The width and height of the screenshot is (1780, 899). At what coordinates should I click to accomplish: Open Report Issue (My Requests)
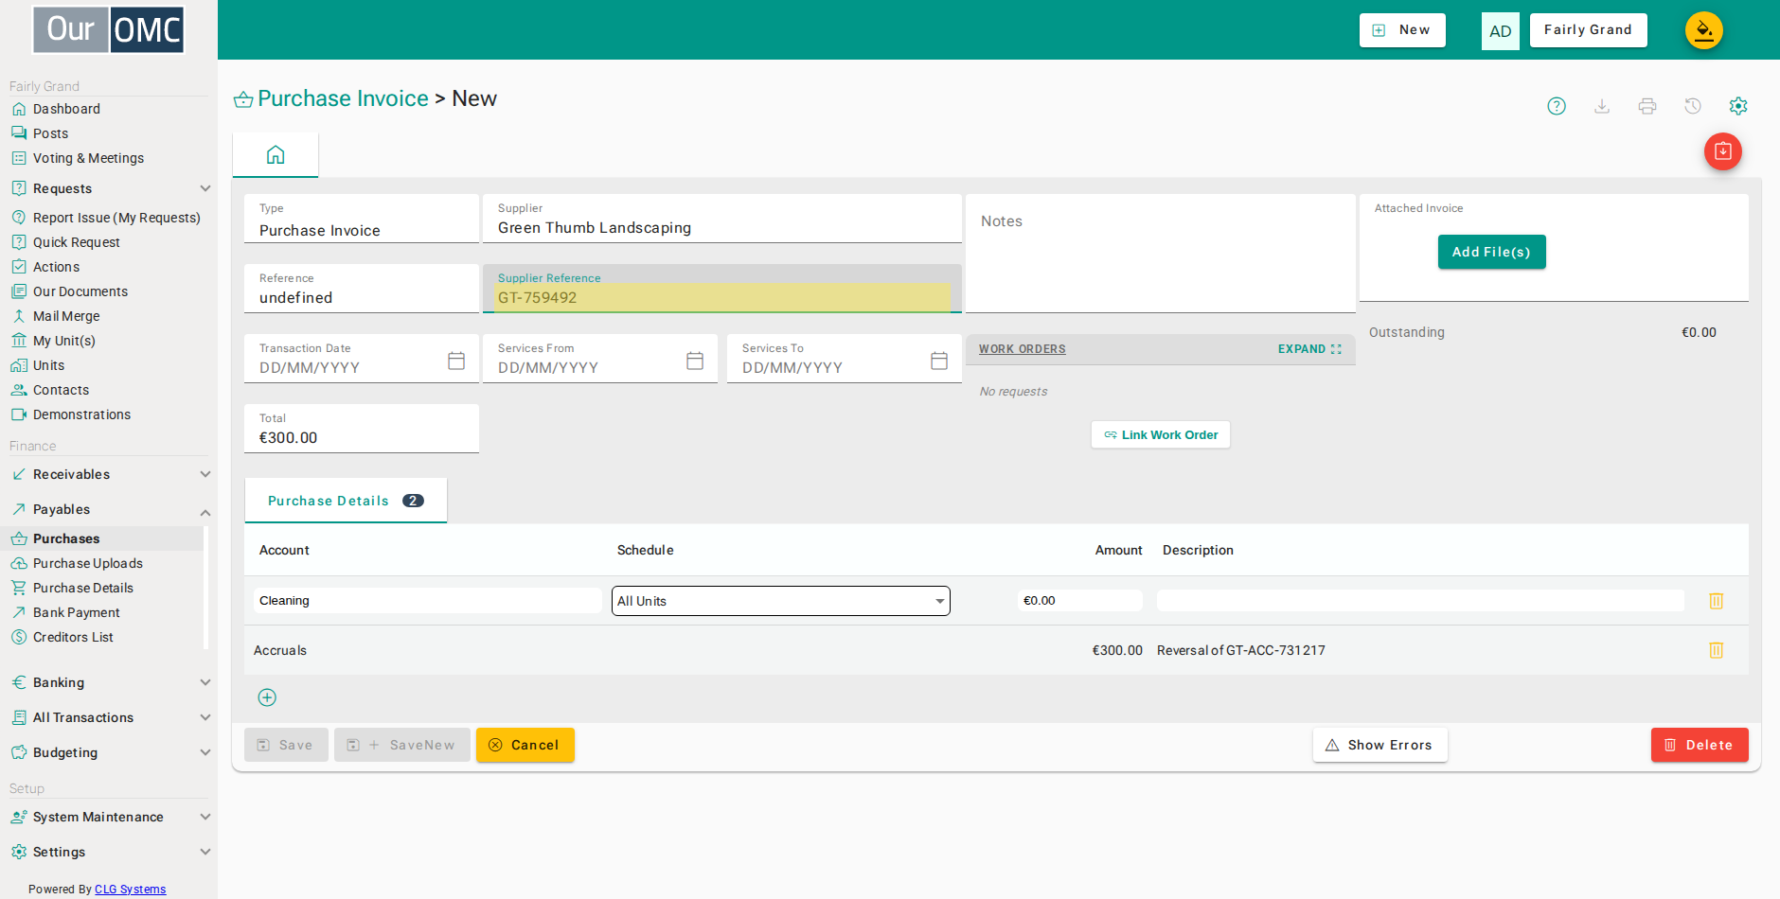coord(116,218)
